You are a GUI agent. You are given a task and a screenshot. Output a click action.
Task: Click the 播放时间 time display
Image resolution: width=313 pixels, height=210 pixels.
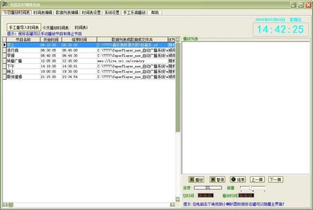pos(246,196)
